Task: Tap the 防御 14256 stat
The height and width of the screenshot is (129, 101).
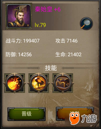Action: click(x=19, y=55)
